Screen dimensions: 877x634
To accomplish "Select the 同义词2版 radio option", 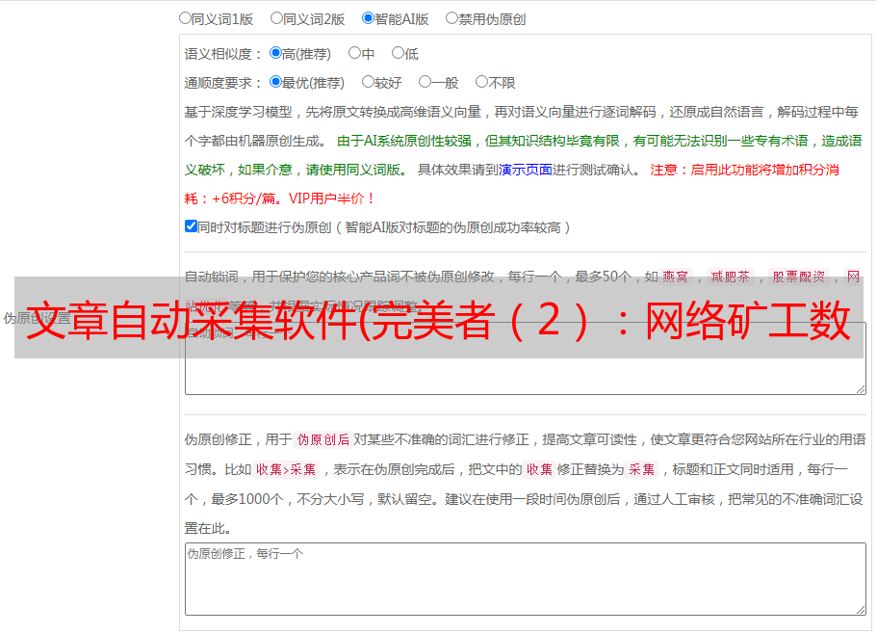I will point(276,18).
